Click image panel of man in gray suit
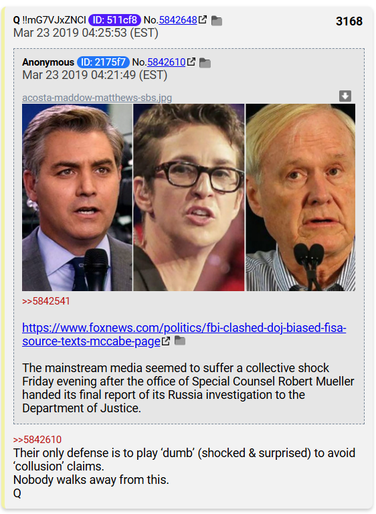 pyautogui.click(x=77, y=197)
